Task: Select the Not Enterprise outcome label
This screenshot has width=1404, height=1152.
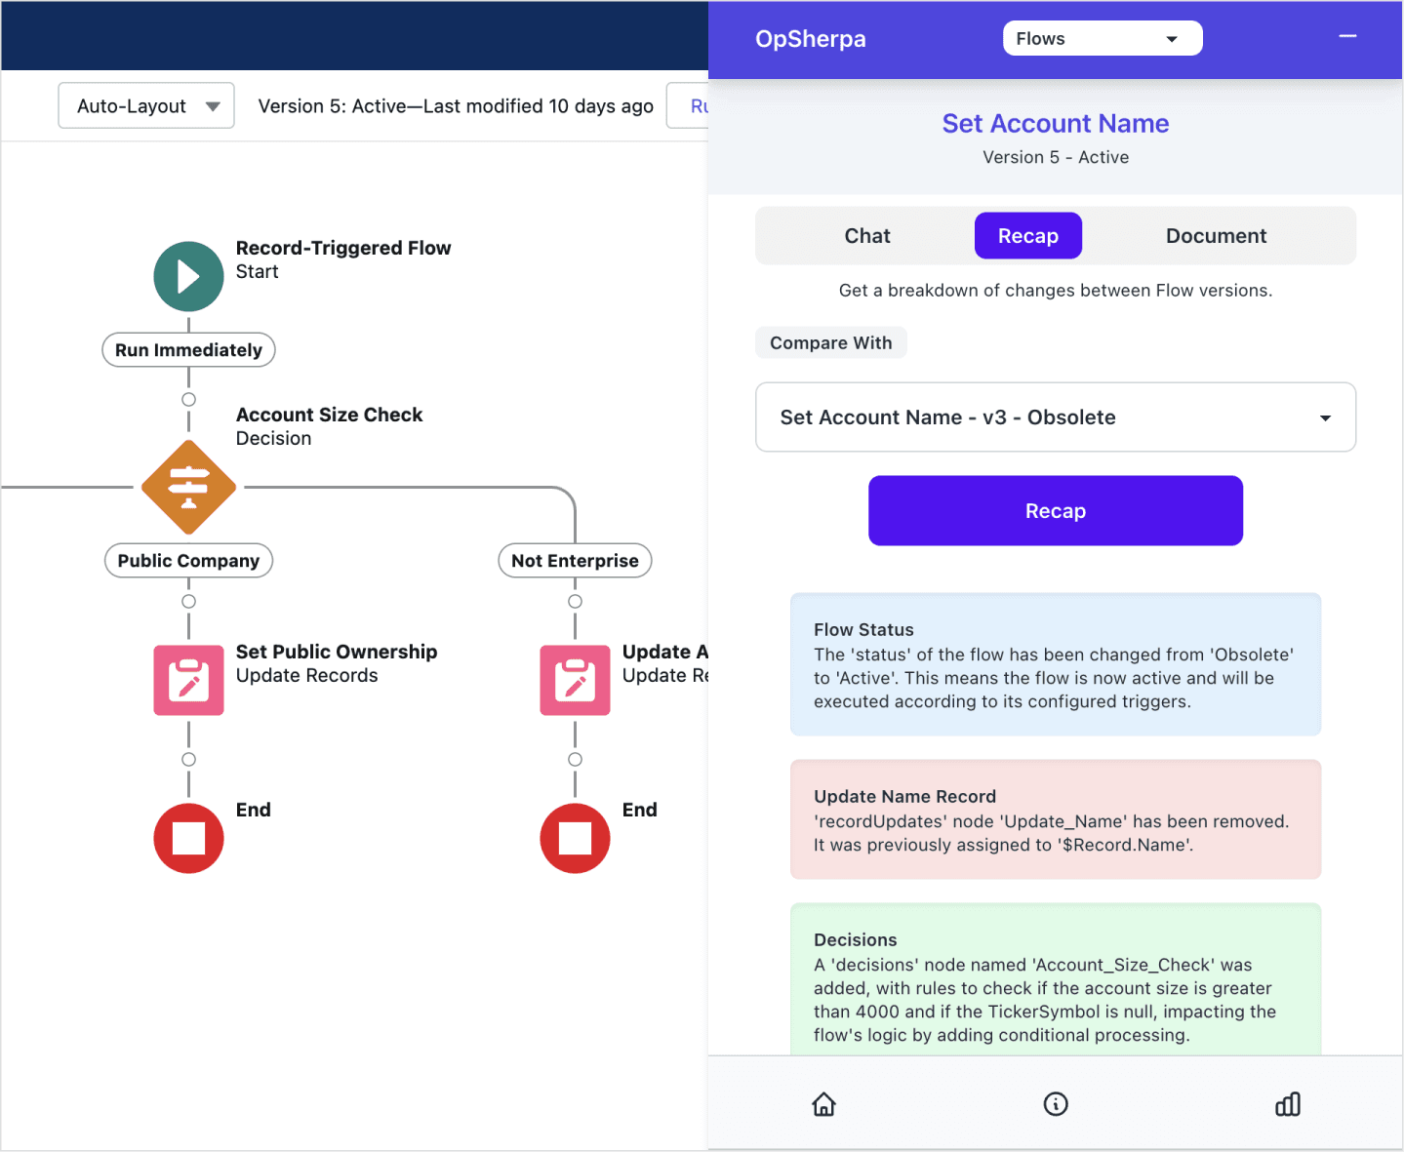Action: pos(575,561)
